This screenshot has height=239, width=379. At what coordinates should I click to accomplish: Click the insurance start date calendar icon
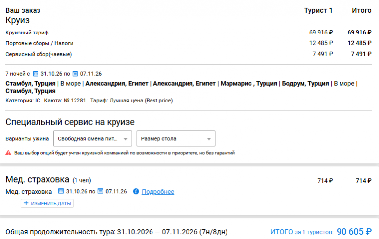(x=61, y=191)
